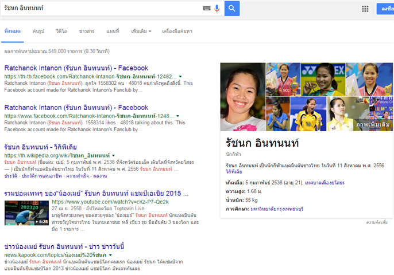Image resolution: width=394 pixels, height=275 pixels.
Task: Expand dropdown arrow beside news.kapook.com URL
Action: (110, 255)
